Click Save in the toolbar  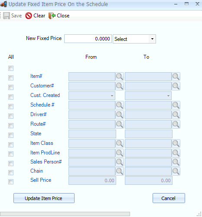pos(13,16)
